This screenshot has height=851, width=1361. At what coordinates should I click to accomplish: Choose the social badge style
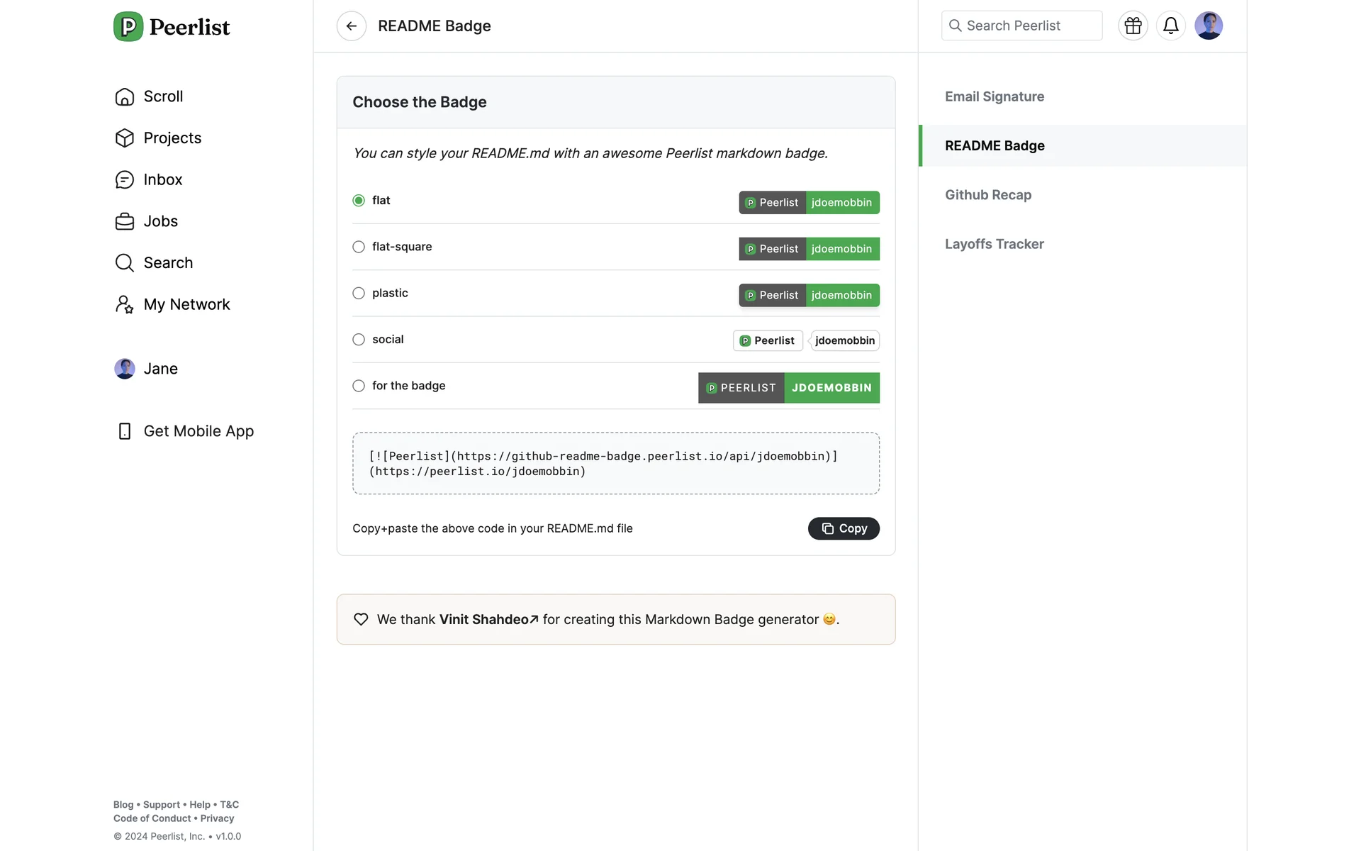tap(359, 340)
